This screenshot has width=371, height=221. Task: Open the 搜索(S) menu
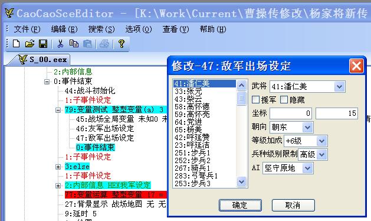click(101, 30)
